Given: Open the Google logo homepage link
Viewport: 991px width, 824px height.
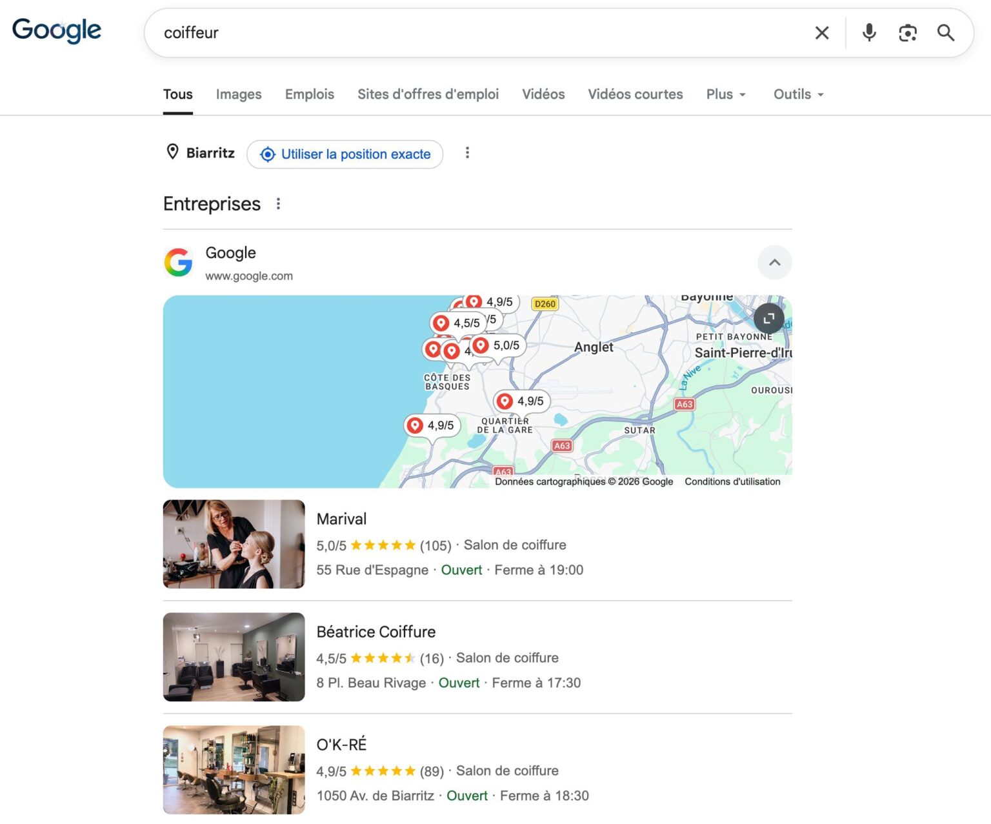Looking at the screenshot, I should (57, 30).
